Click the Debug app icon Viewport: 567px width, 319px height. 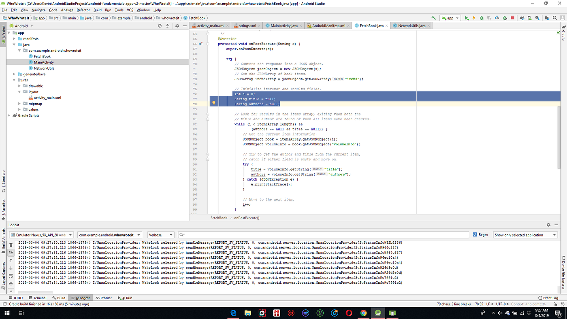[481, 18]
